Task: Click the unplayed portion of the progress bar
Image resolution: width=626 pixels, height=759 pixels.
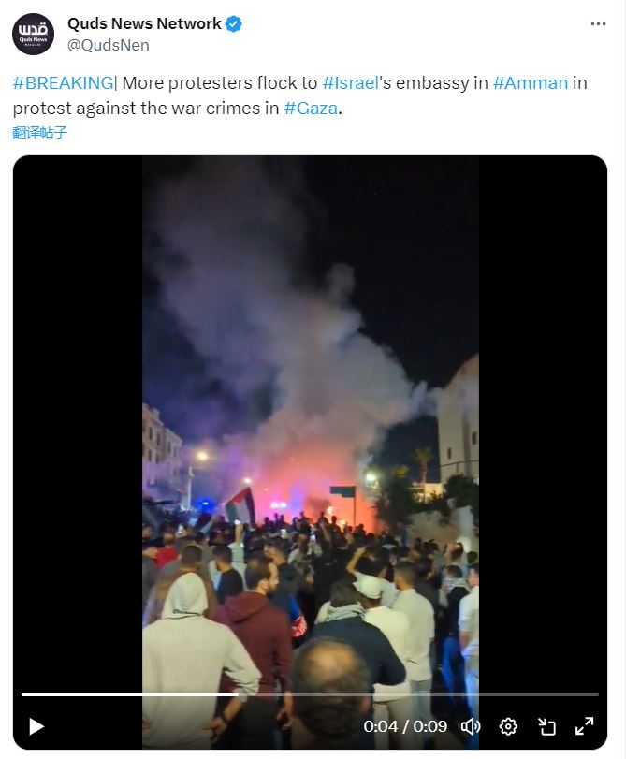Action: [419, 694]
